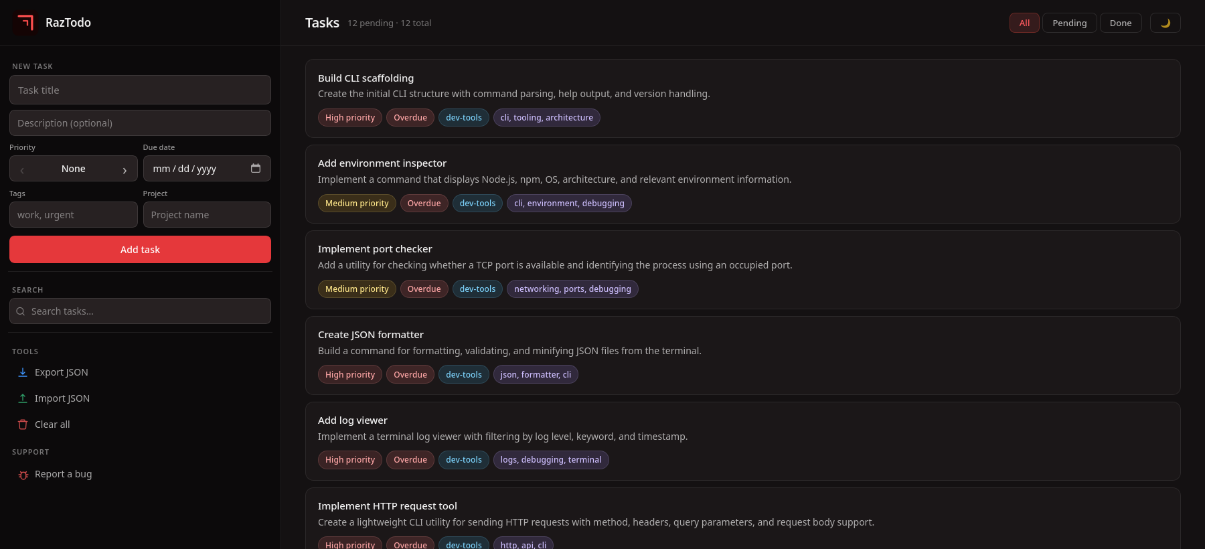Click the 'cli, environment, debugging' tags badge
This screenshot has width=1205, height=549.
569,203
